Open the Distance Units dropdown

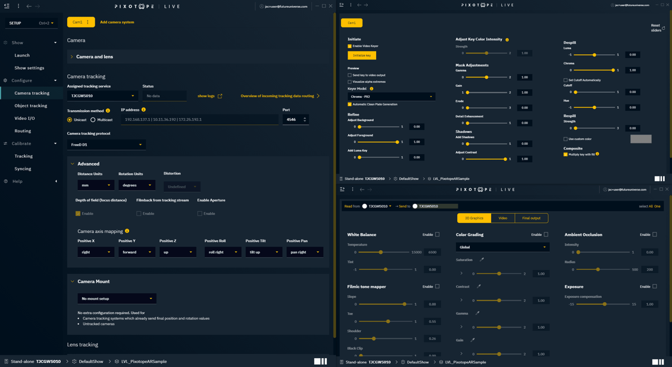[x=96, y=185]
